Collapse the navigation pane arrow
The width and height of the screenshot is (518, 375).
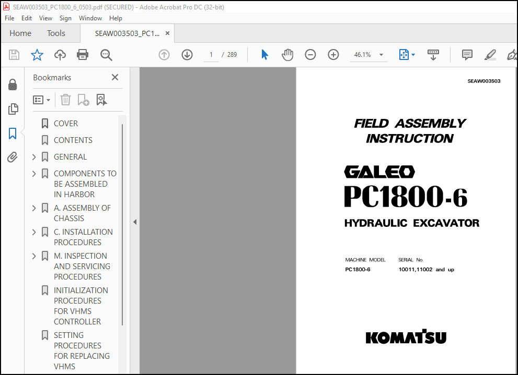(135, 222)
